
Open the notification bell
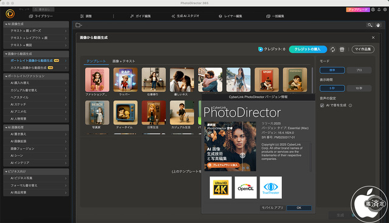click(x=379, y=10)
